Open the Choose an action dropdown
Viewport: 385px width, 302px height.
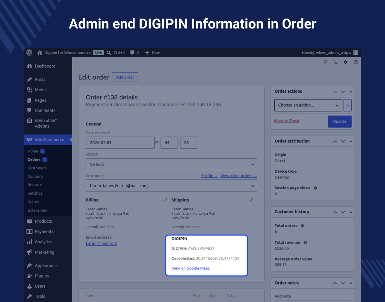[308, 105]
